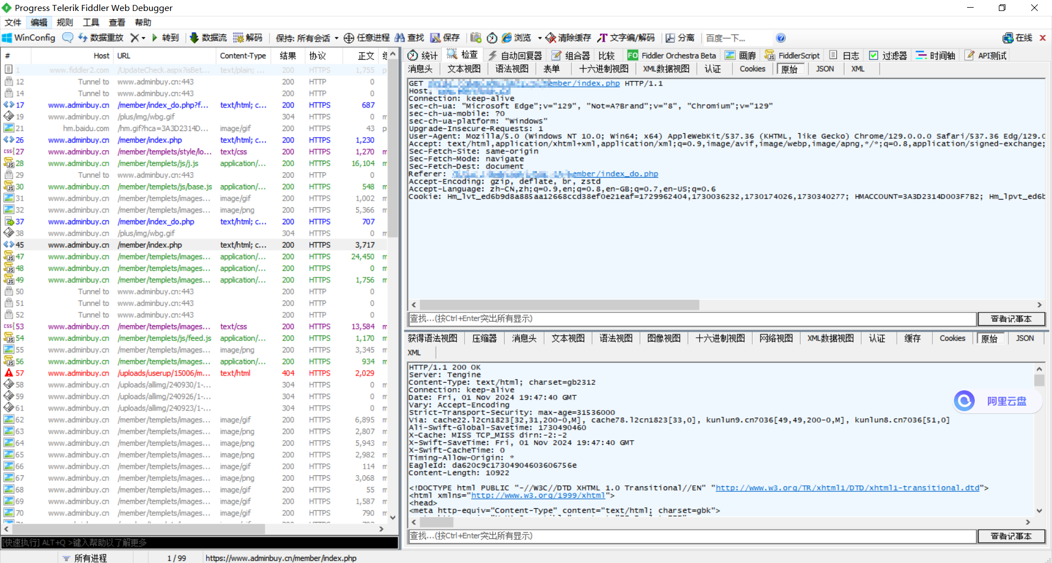
Task: Switch to the 时间轴 (Timeline) tab
Action: click(936, 55)
